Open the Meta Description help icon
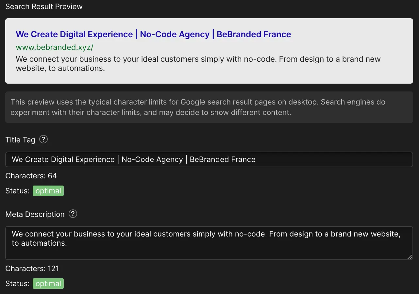The image size is (419, 294). [73, 214]
